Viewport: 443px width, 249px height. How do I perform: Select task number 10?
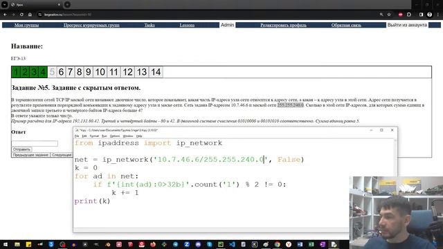point(100,72)
